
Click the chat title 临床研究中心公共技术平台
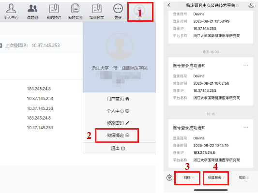[x=211, y=5]
